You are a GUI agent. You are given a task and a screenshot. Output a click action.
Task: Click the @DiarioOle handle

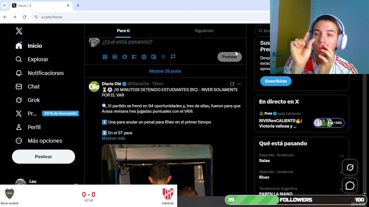click(138, 84)
